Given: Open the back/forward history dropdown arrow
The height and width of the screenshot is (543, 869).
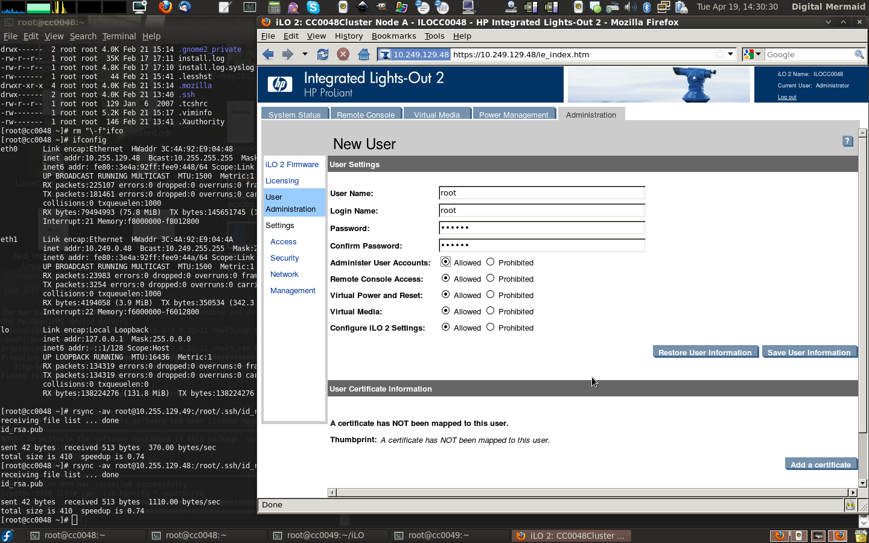Looking at the screenshot, I should pyautogui.click(x=305, y=54).
